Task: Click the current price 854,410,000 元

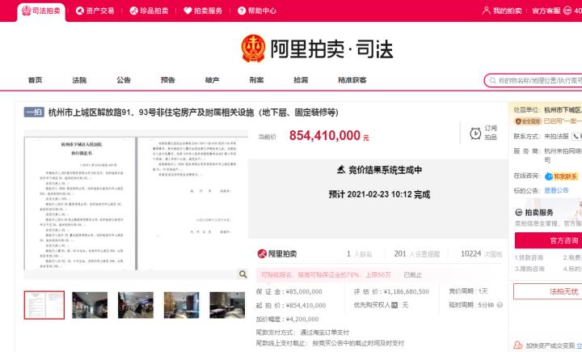Action: 329,136
